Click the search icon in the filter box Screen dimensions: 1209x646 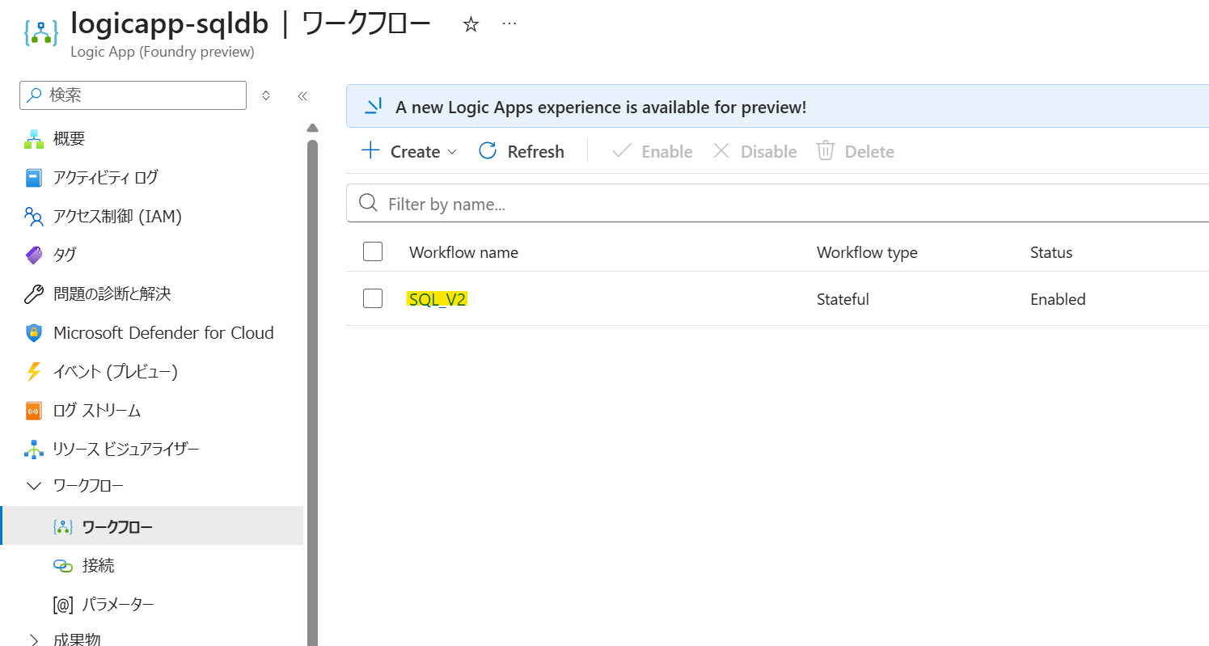(368, 203)
